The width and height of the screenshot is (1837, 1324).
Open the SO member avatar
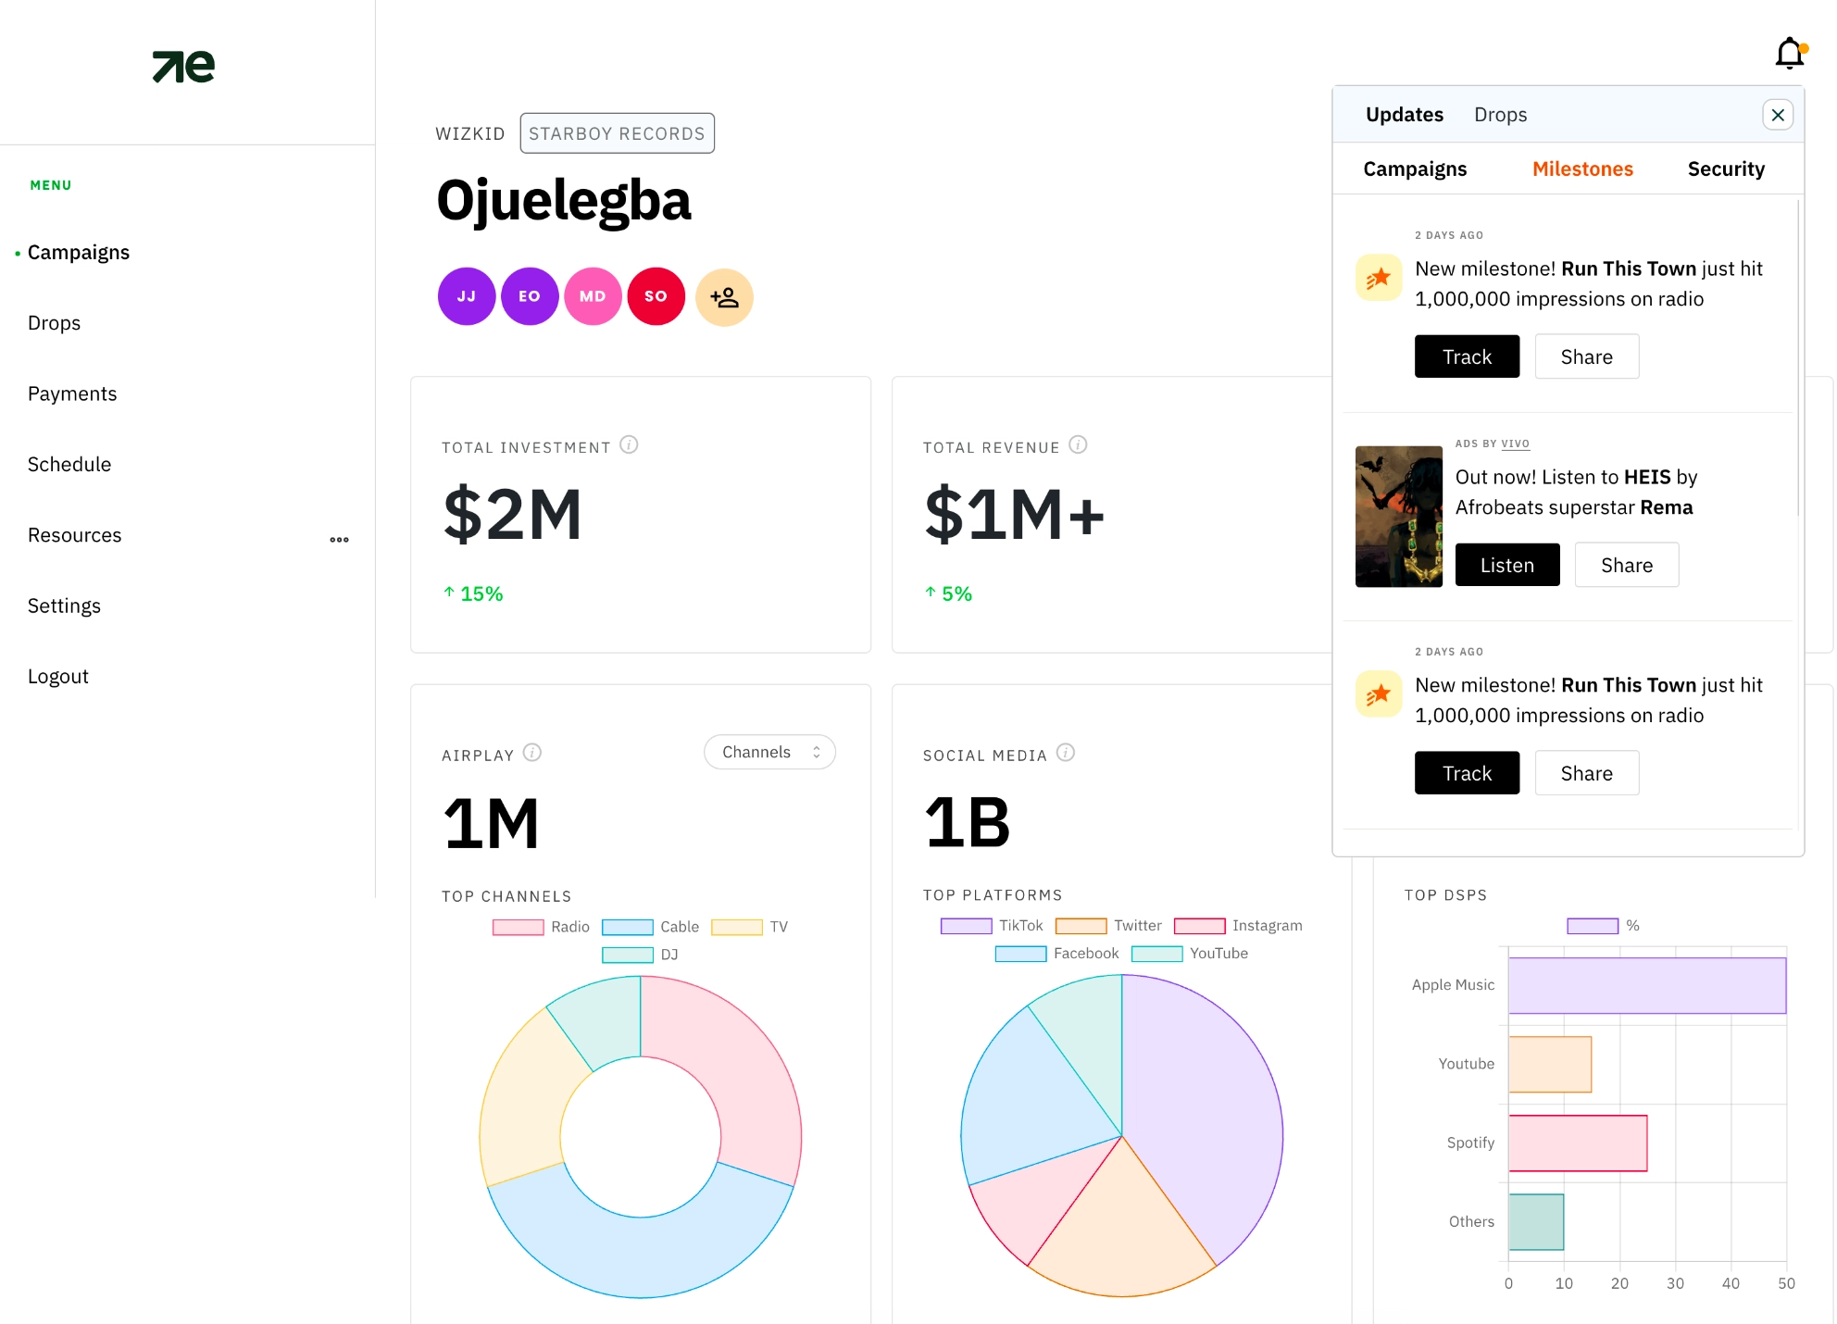click(x=656, y=297)
